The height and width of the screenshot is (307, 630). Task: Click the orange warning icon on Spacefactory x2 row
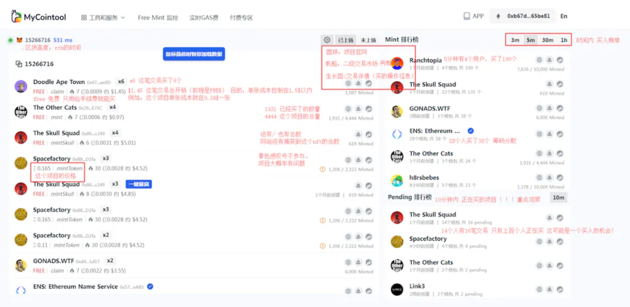pos(322,245)
